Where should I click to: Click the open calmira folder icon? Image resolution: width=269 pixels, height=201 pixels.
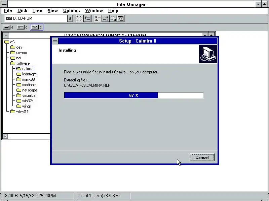pyautogui.click(x=18, y=69)
